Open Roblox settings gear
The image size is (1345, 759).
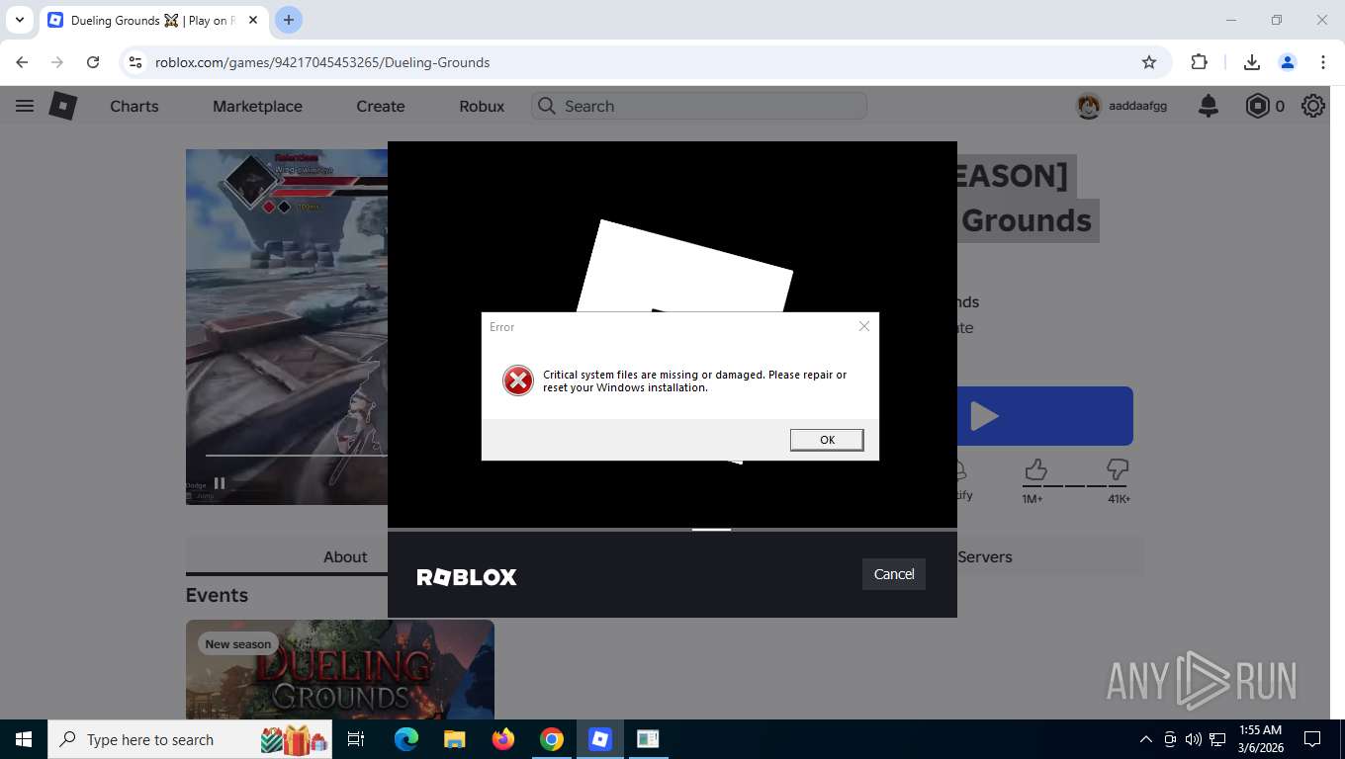[1313, 106]
